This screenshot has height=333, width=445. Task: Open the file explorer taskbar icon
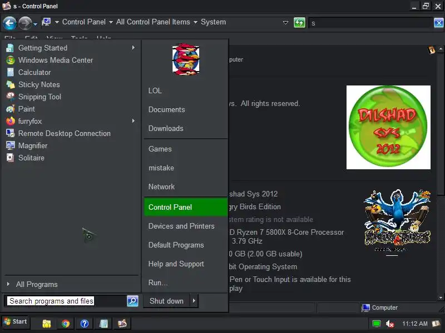[x=47, y=324]
